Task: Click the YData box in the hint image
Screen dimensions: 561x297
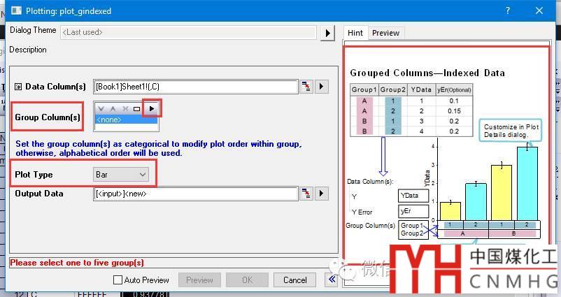Action: click(413, 196)
